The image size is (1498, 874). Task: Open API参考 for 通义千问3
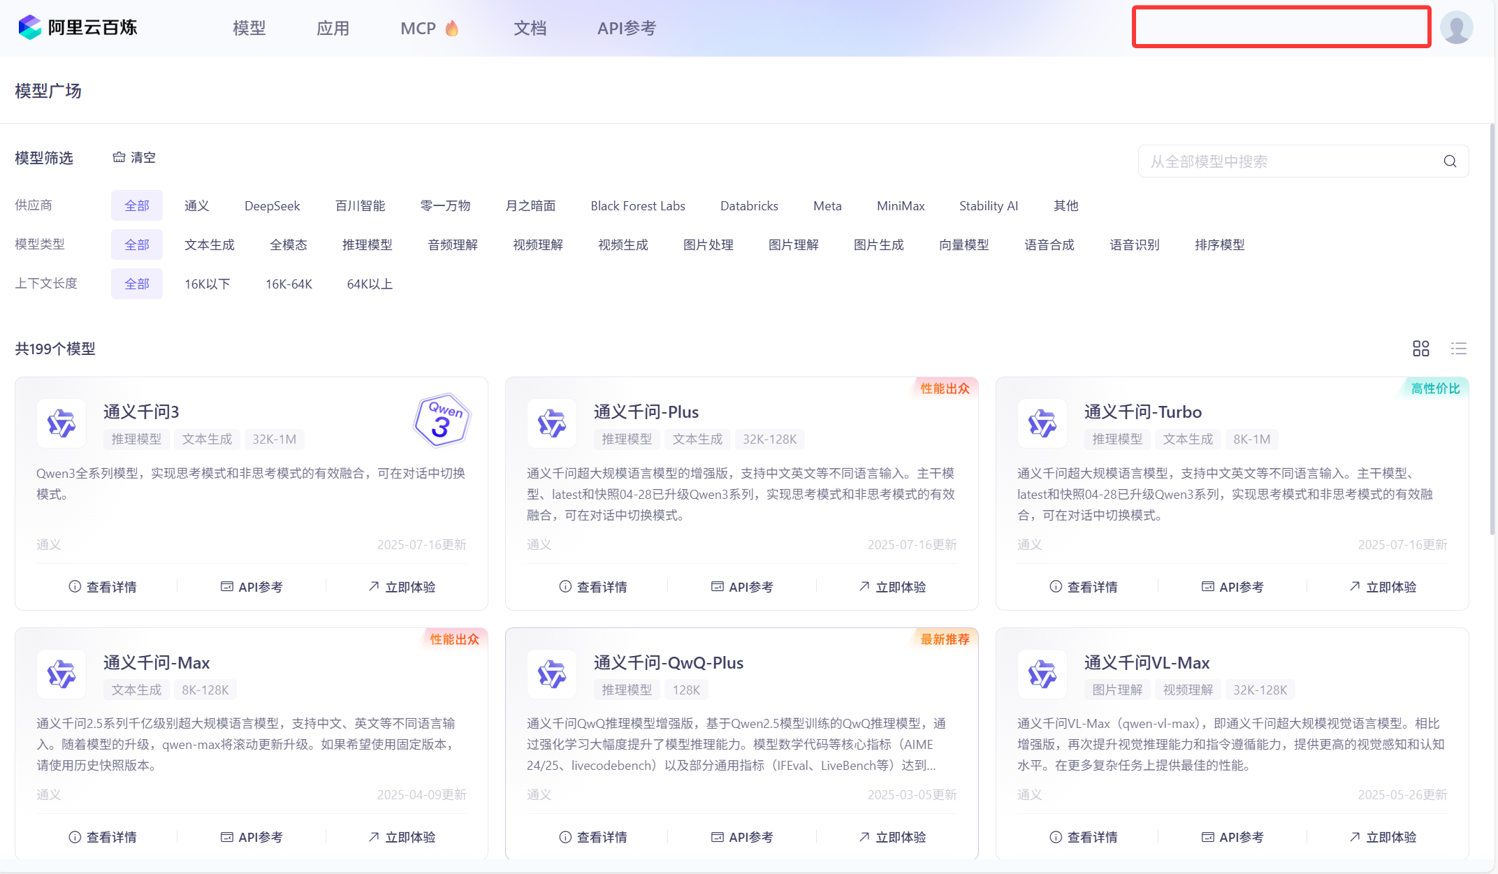[x=252, y=587]
